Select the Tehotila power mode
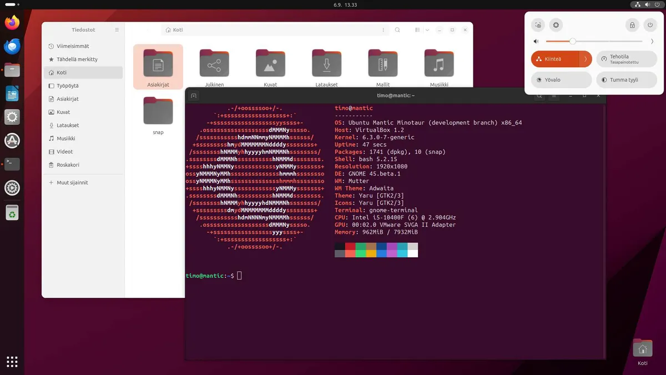 (626, 59)
